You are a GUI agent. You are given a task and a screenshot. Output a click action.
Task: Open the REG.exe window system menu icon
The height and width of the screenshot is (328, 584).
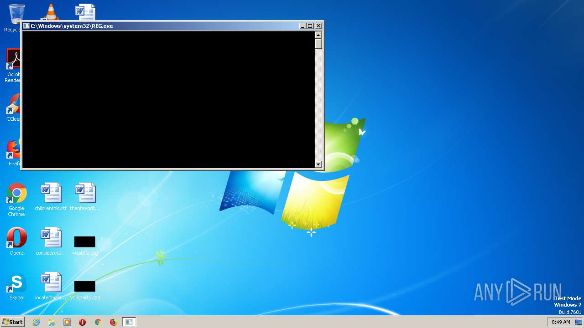click(26, 26)
